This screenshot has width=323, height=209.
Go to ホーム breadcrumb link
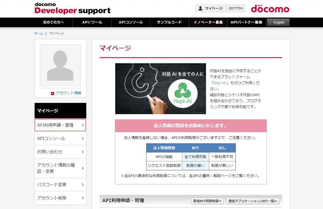click(38, 34)
